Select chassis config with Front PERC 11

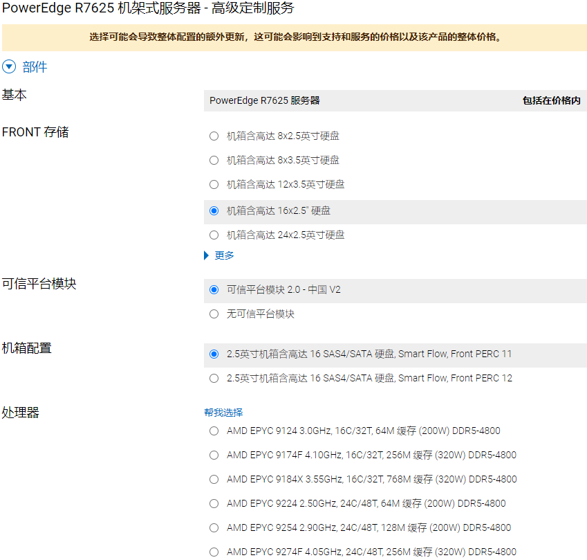pyautogui.click(x=214, y=354)
